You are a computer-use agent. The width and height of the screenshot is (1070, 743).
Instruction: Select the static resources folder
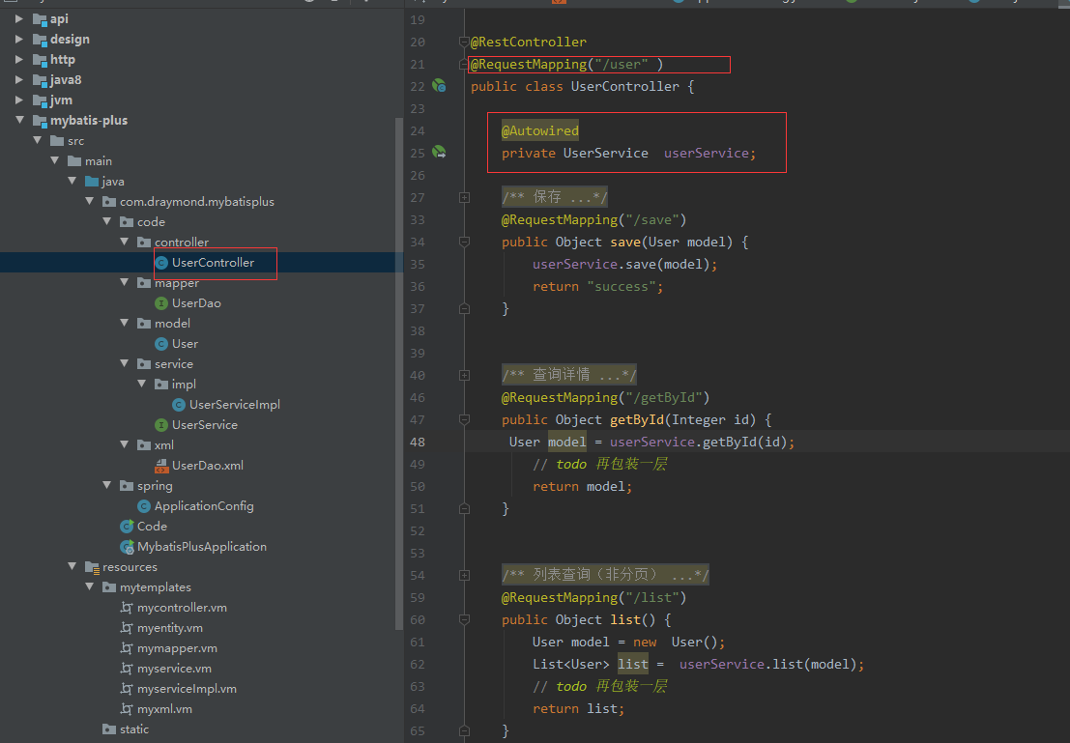pyautogui.click(x=134, y=729)
